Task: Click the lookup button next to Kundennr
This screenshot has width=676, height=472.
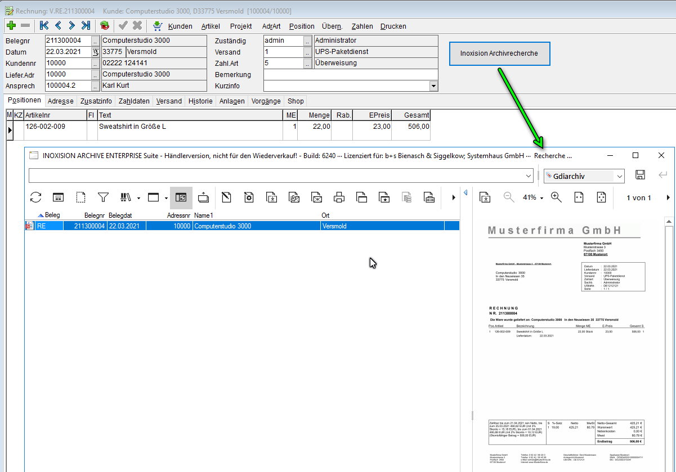Action: click(95, 64)
